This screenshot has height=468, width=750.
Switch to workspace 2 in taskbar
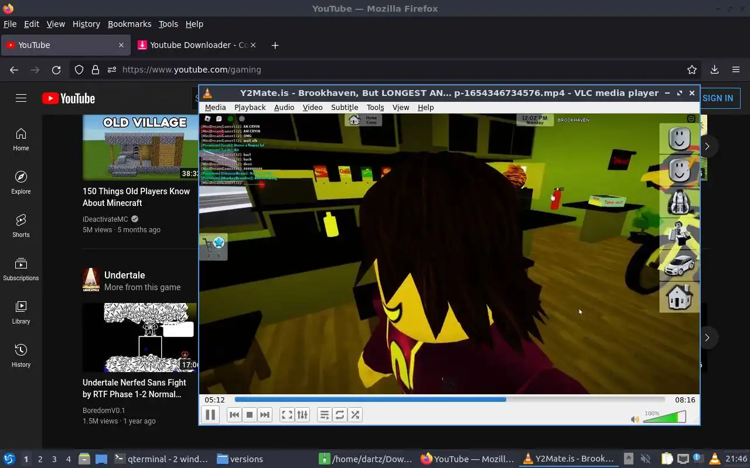coord(40,459)
